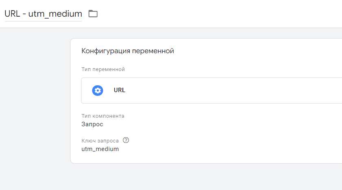Click underline beneath the variable name field
The width and height of the screenshot is (342, 190).
point(43,21)
